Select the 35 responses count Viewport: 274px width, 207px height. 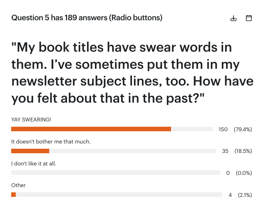[x=225, y=151]
